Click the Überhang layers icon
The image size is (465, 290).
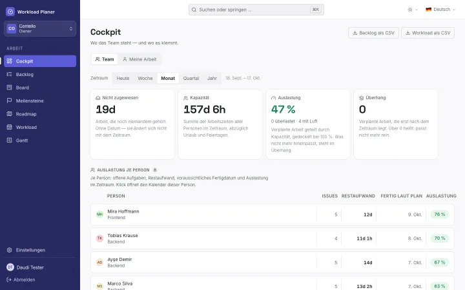361,98
